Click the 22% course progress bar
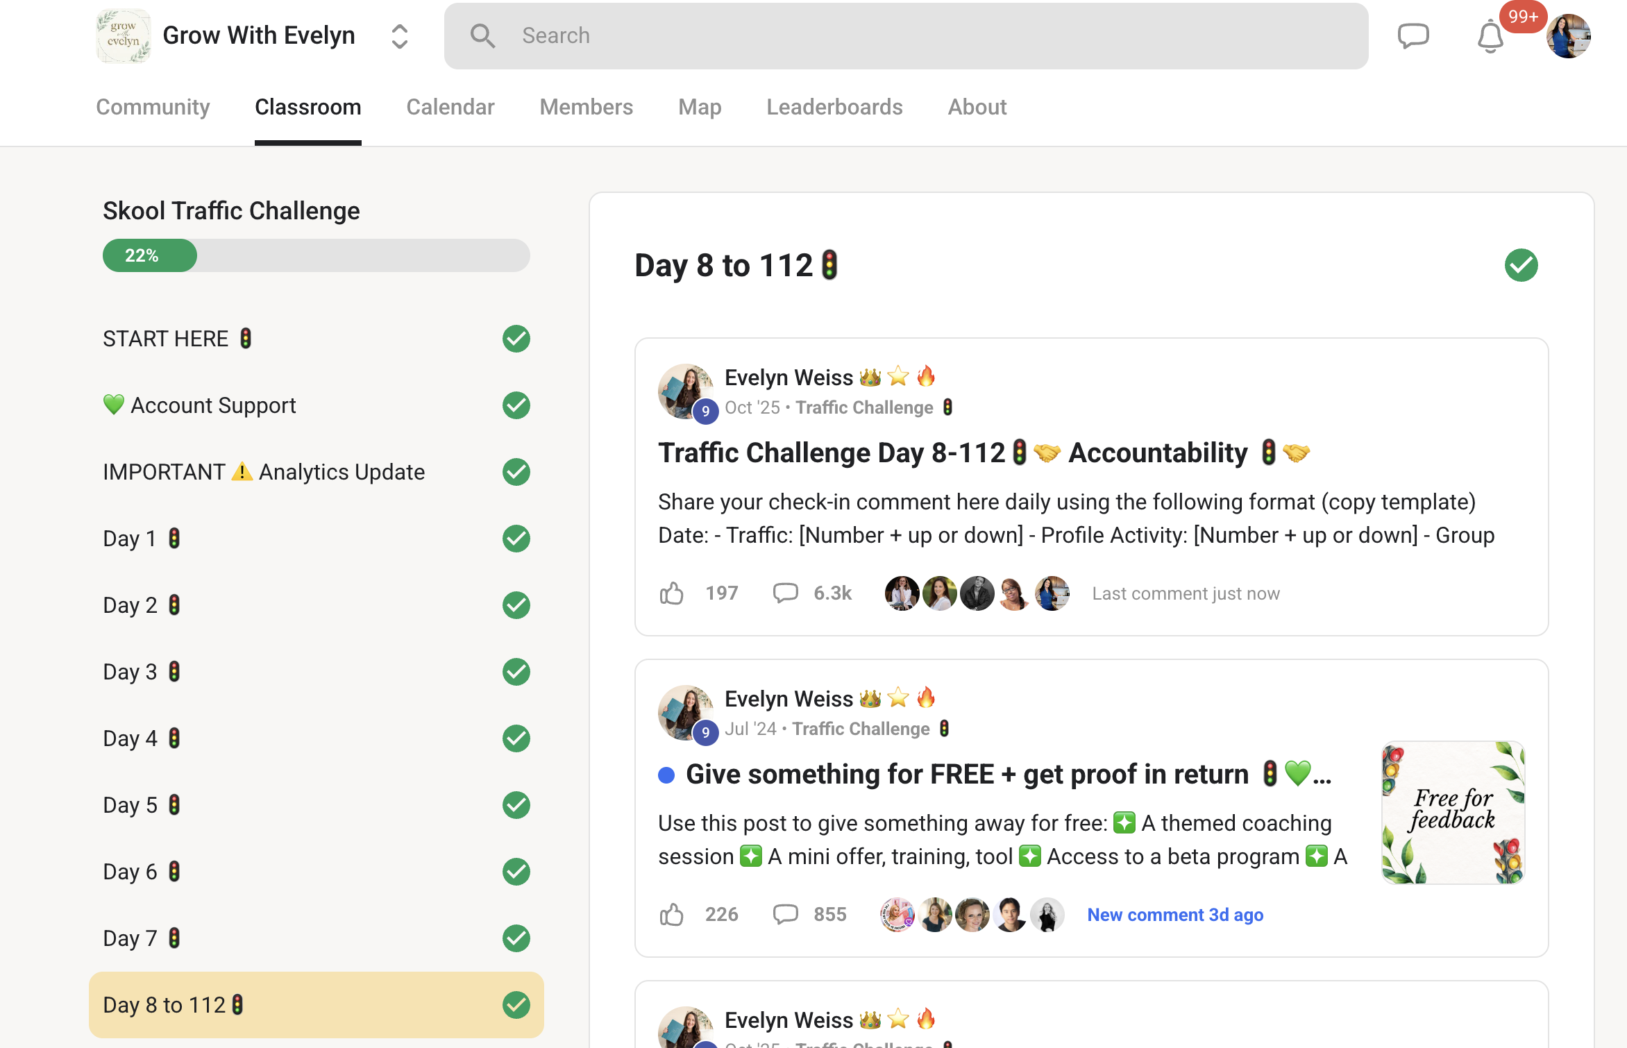The height and width of the screenshot is (1048, 1627). tap(316, 255)
